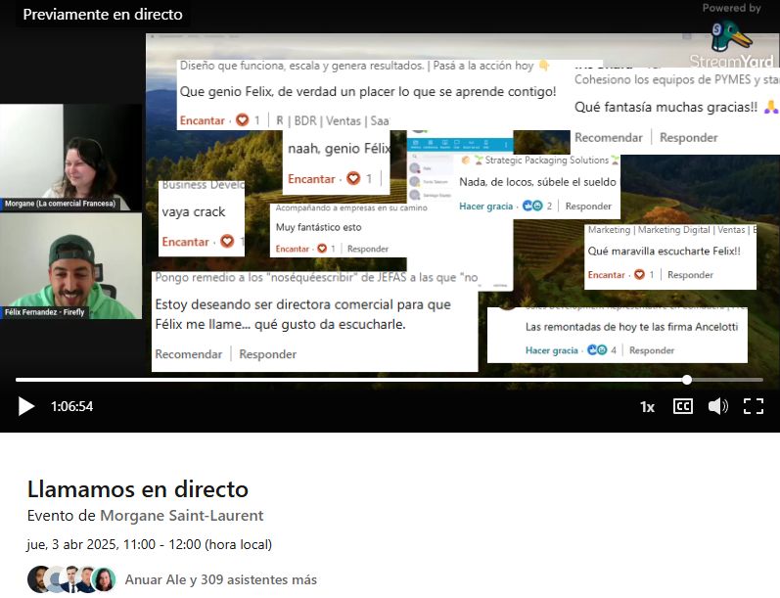
Task: Click the 'Morgane (La comercial Francesa)' name label
Action: (60, 204)
